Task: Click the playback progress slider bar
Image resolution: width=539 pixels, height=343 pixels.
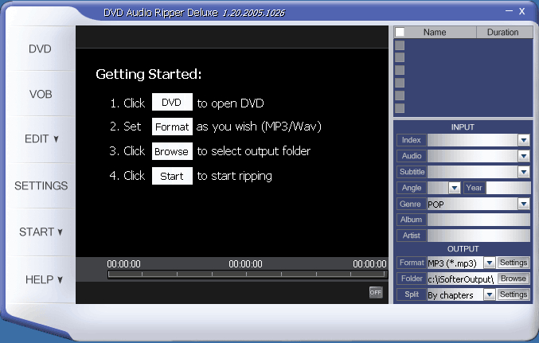Action: (247, 275)
